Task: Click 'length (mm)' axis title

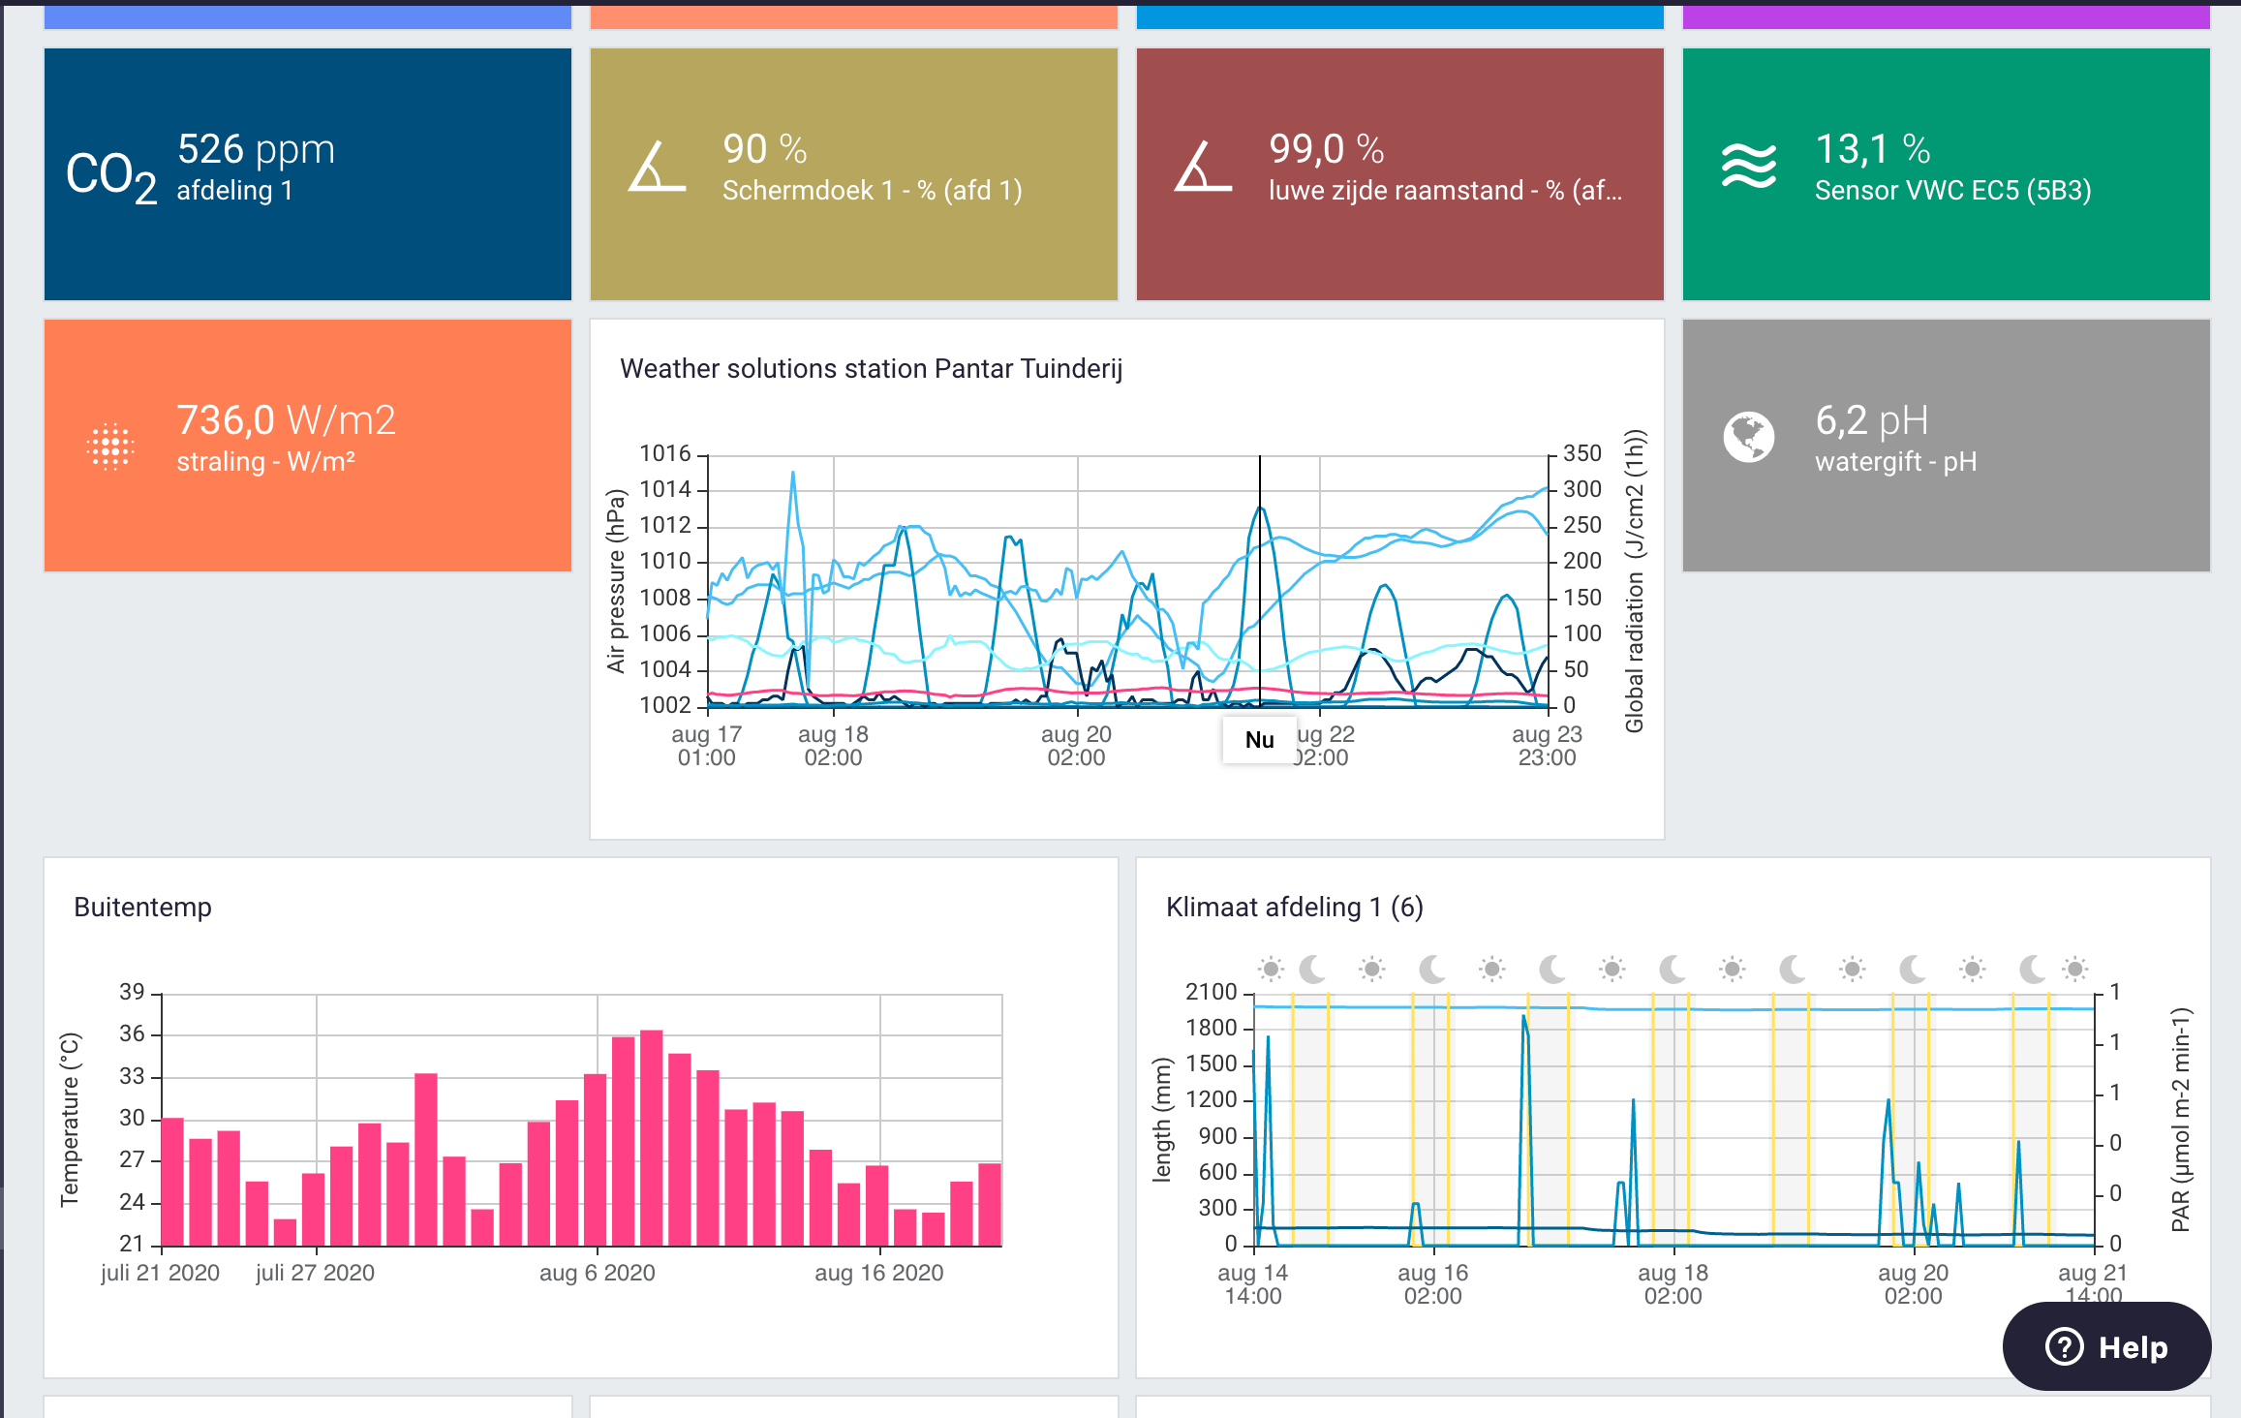Action: tap(1161, 1120)
